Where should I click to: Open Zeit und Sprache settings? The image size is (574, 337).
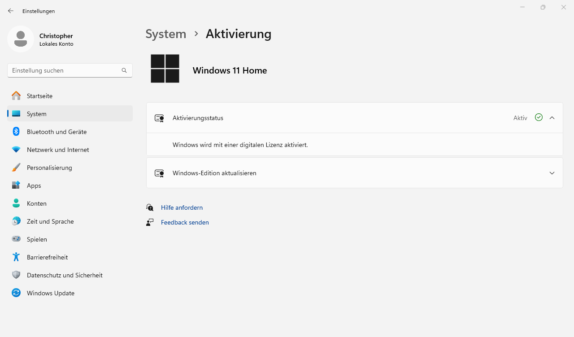click(70, 221)
